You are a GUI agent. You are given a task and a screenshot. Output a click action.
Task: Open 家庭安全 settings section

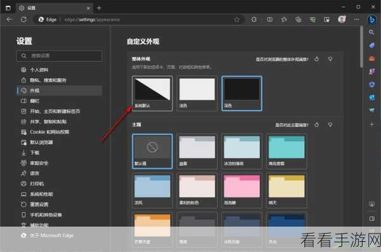coord(59,163)
